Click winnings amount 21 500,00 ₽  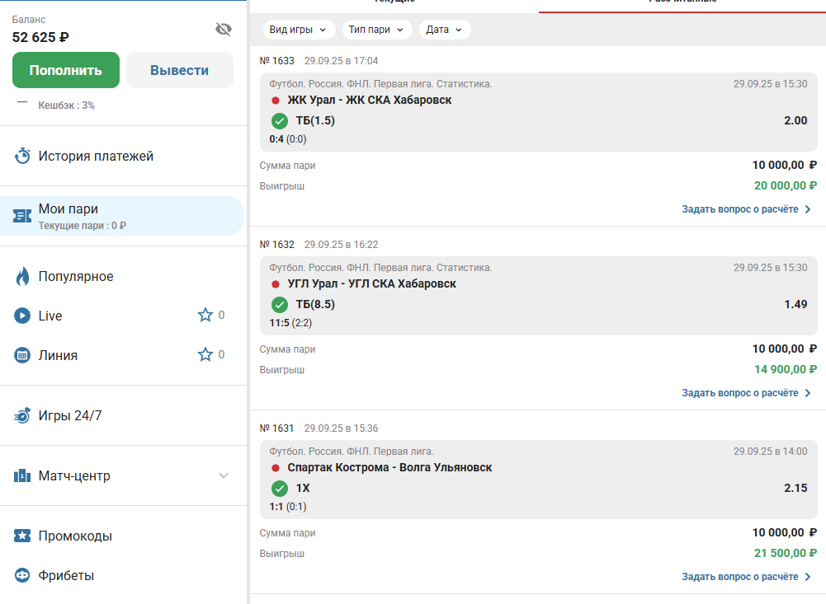coord(786,552)
